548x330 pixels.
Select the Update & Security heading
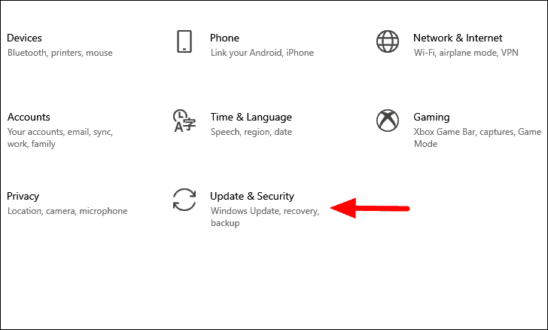[x=252, y=197]
